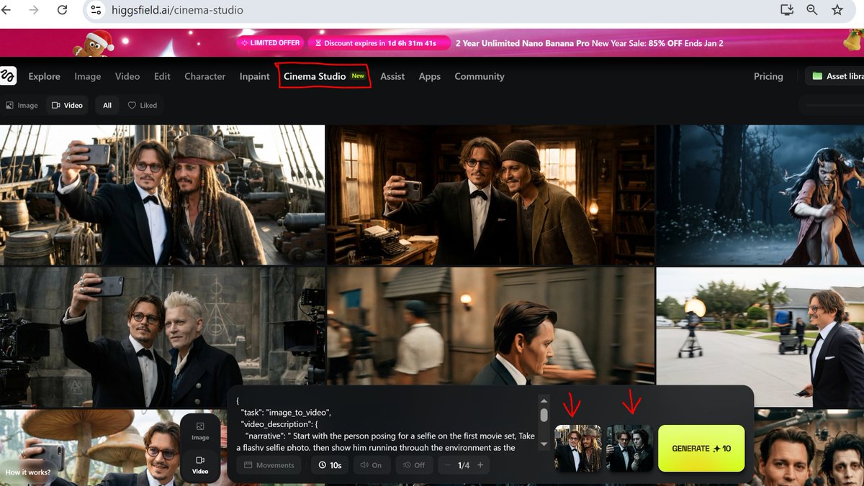The width and height of the screenshot is (864, 486).
Task: Open the Assist nav item
Action: pyautogui.click(x=392, y=76)
